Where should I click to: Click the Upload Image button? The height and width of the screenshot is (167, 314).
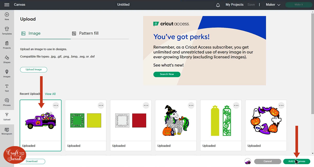33,70
